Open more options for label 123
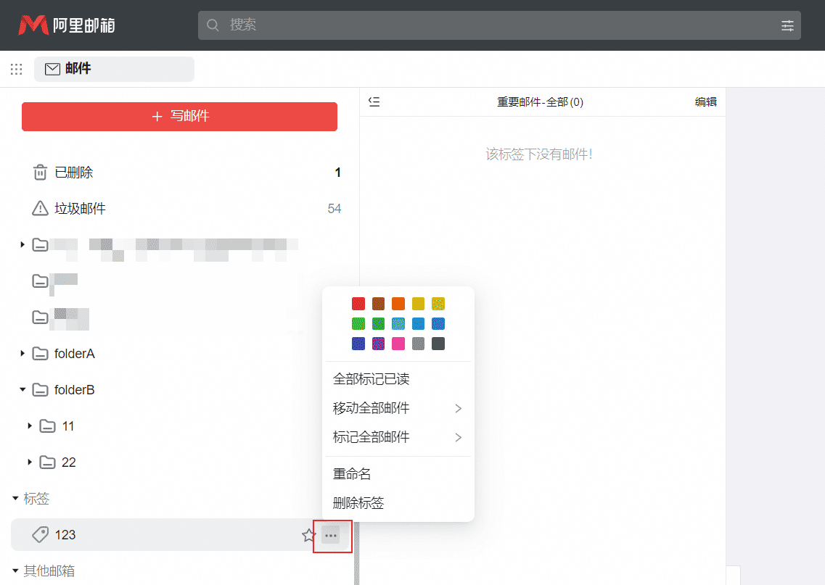 [x=332, y=535]
